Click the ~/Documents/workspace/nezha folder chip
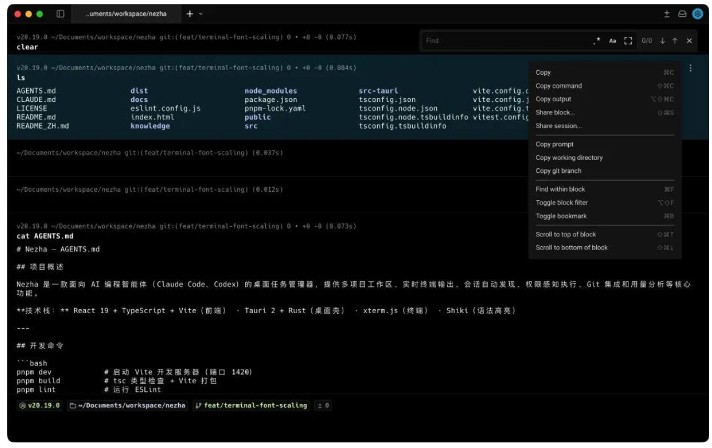The width and height of the screenshot is (712, 448). (x=128, y=406)
